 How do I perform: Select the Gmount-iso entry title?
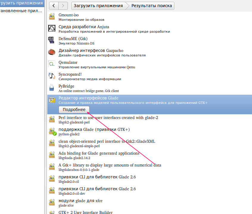pyautogui.click(x=69, y=15)
